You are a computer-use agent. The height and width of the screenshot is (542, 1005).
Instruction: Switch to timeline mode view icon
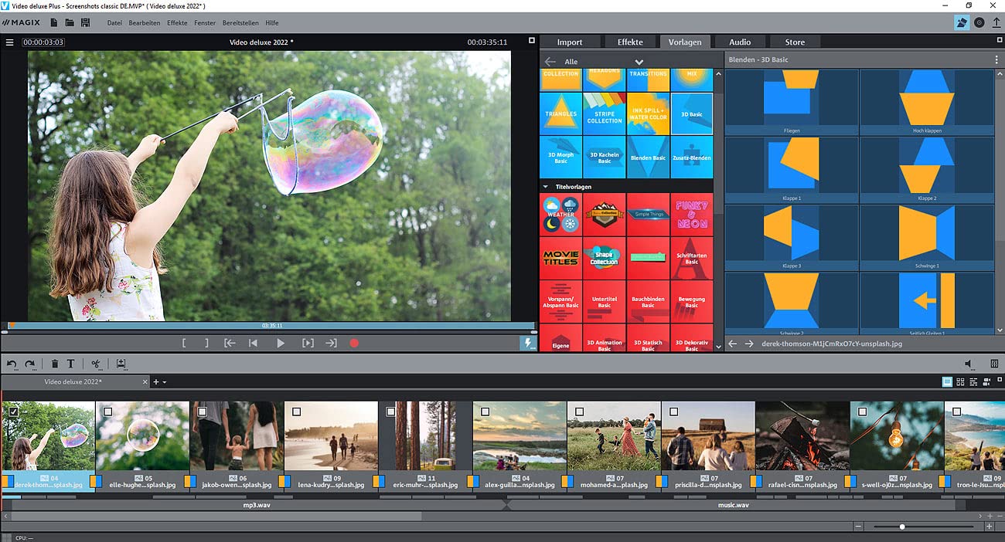click(x=973, y=381)
